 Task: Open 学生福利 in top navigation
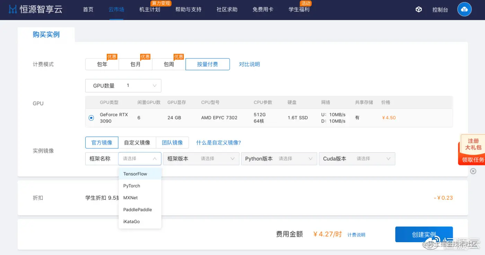click(299, 10)
